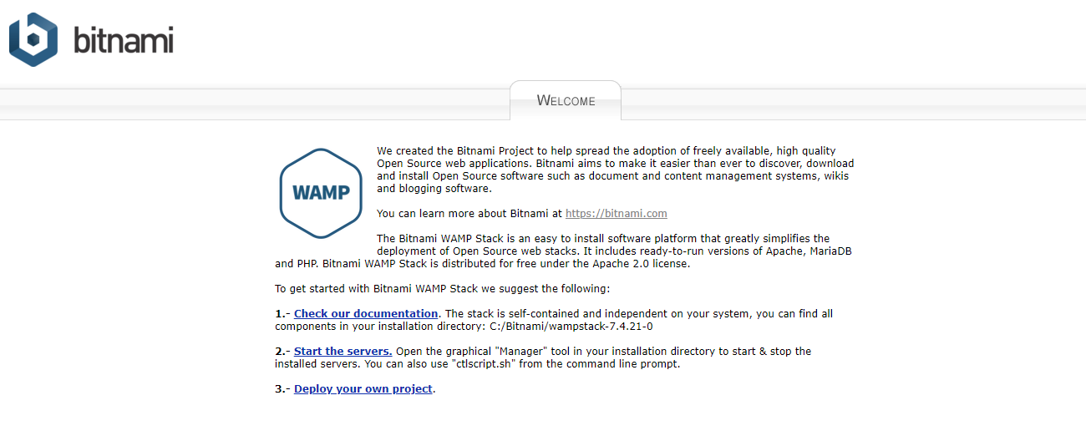Click the Bitnami hexagon logo icon
Screen dimensions: 1086x441
click(x=33, y=39)
